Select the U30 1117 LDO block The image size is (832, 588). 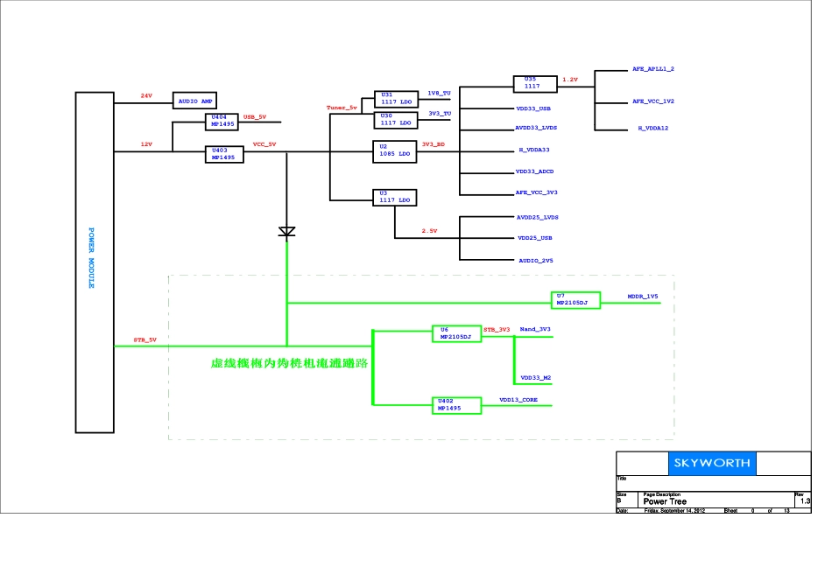click(x=396, y=121)
